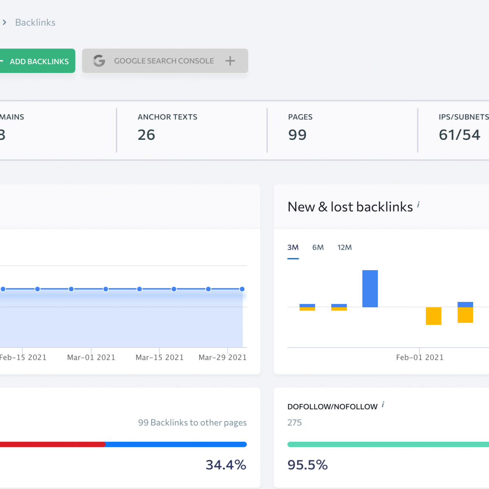
Task: Switch to the 6M time range tab
Action: tap(318, 247)
